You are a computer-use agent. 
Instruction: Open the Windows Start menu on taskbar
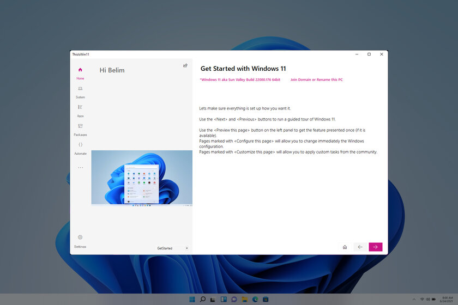tap(192, 299)
